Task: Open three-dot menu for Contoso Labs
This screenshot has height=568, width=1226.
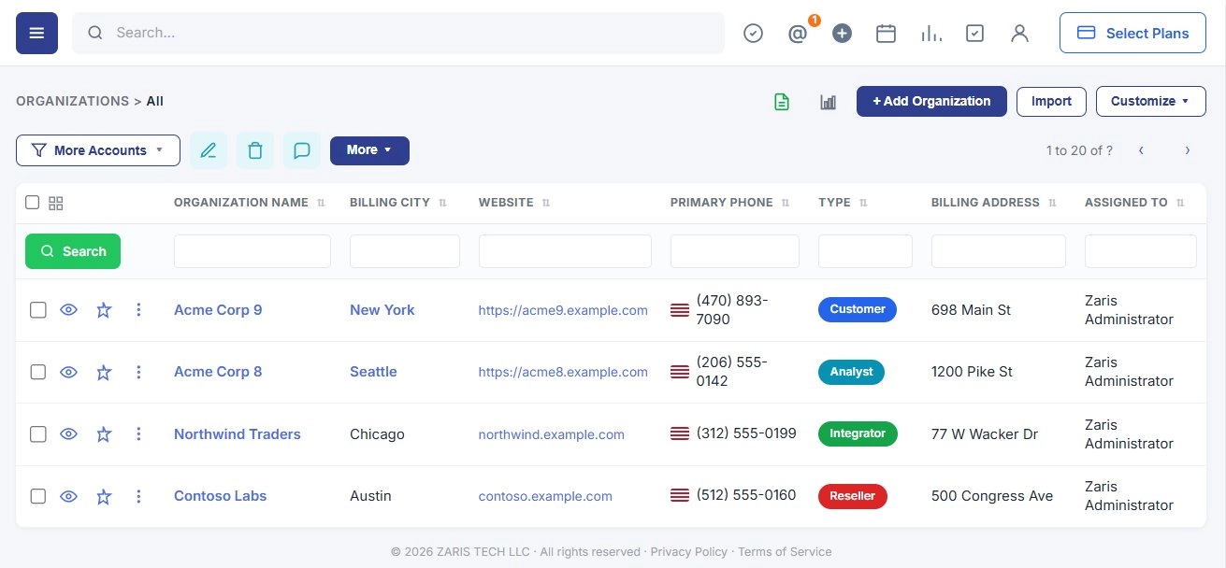Action: coord(138,496)
